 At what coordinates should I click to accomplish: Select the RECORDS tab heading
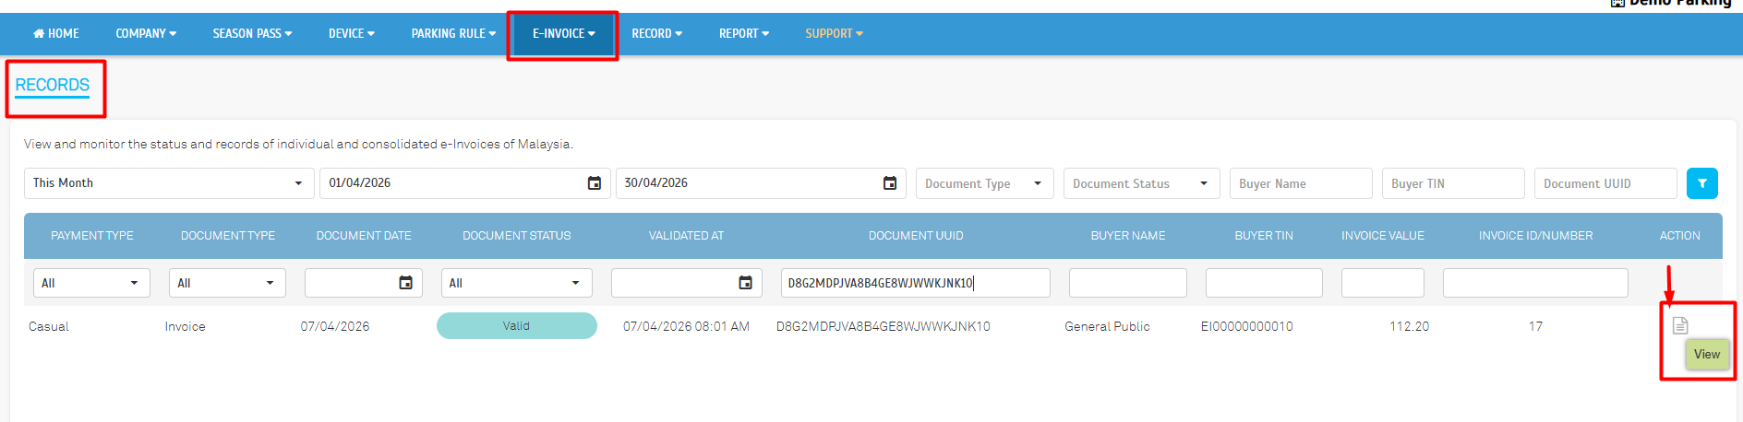[x=53, y=86]
